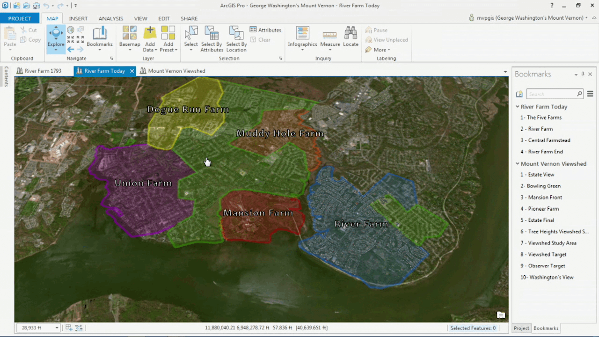Open Select By Attributes

(212, 38)
